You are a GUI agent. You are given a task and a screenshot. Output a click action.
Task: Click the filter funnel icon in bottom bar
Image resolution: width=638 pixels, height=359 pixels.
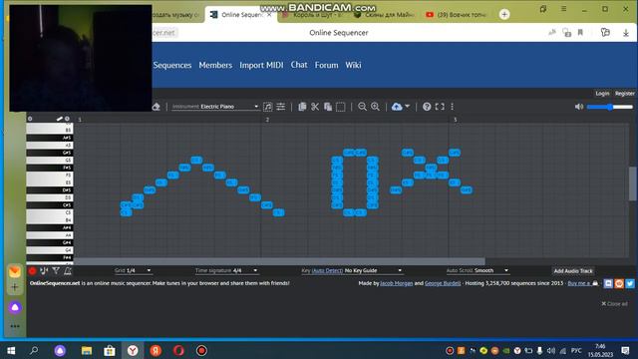point(56,270)
